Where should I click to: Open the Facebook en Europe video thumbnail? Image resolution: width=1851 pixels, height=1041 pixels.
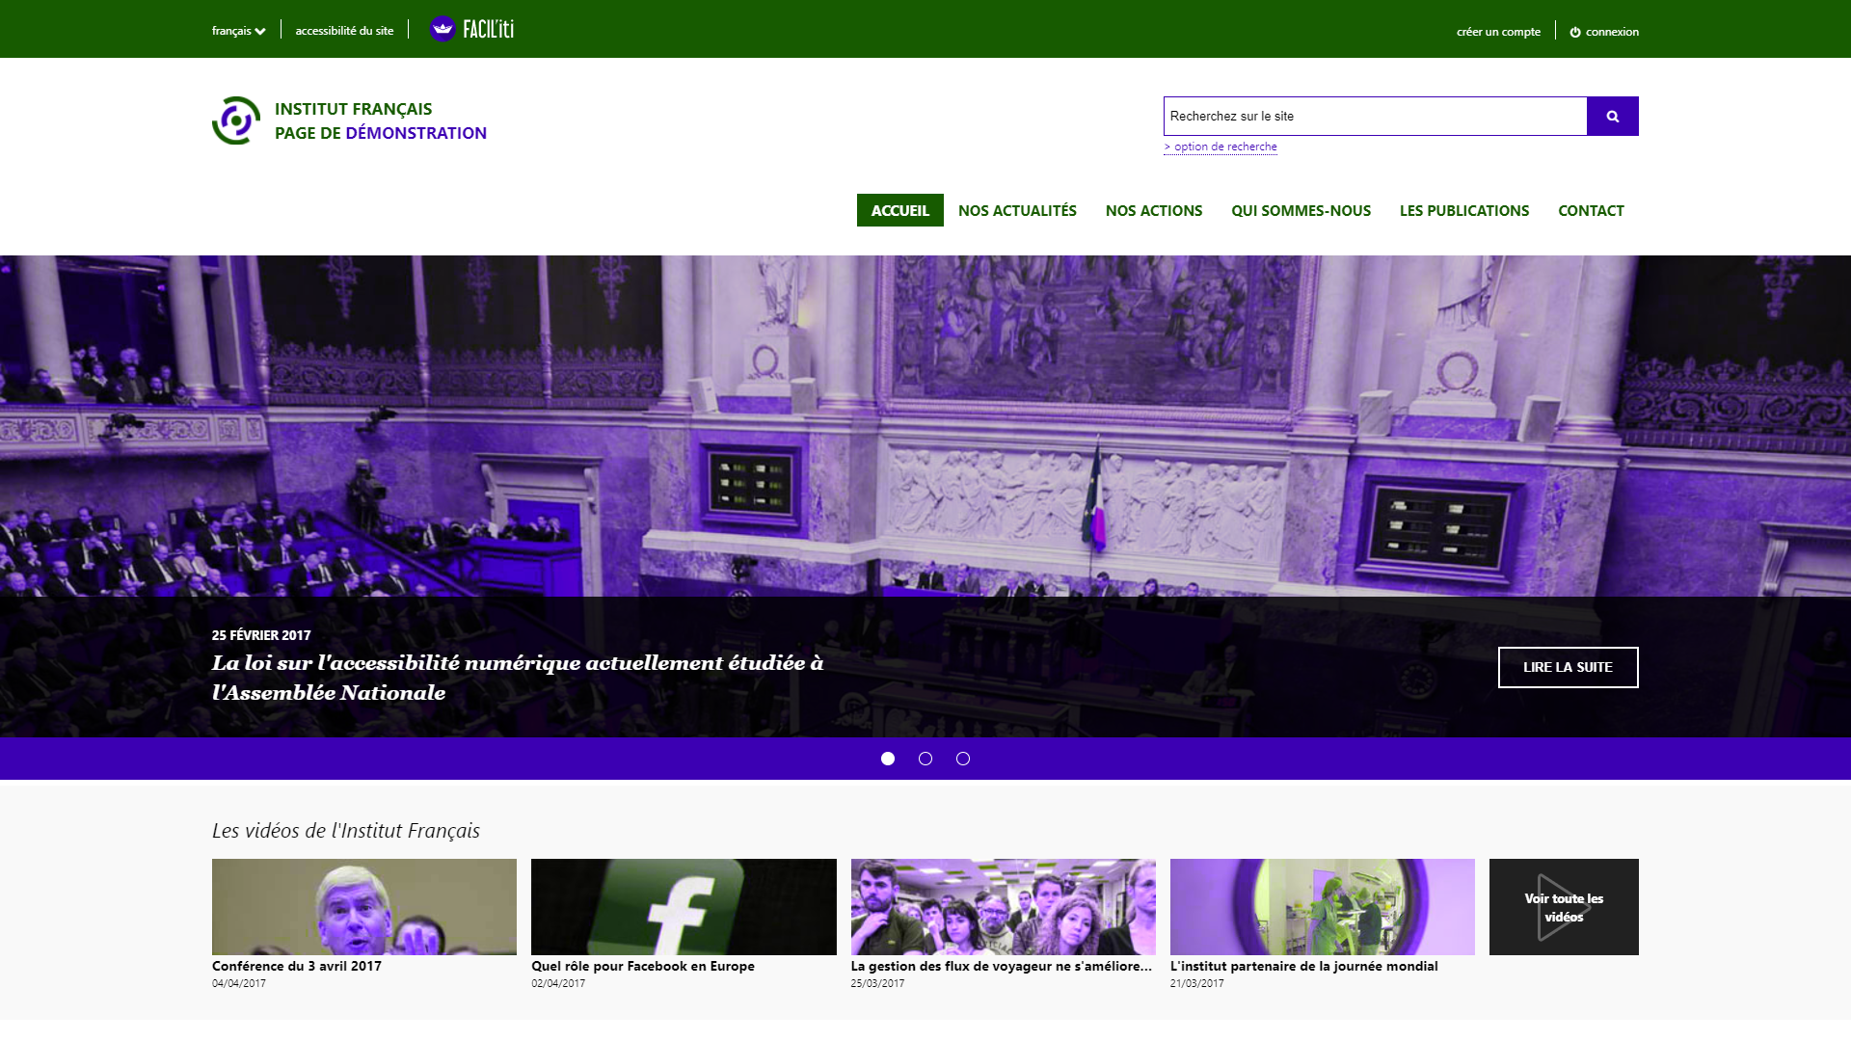(x=684, y=907)
